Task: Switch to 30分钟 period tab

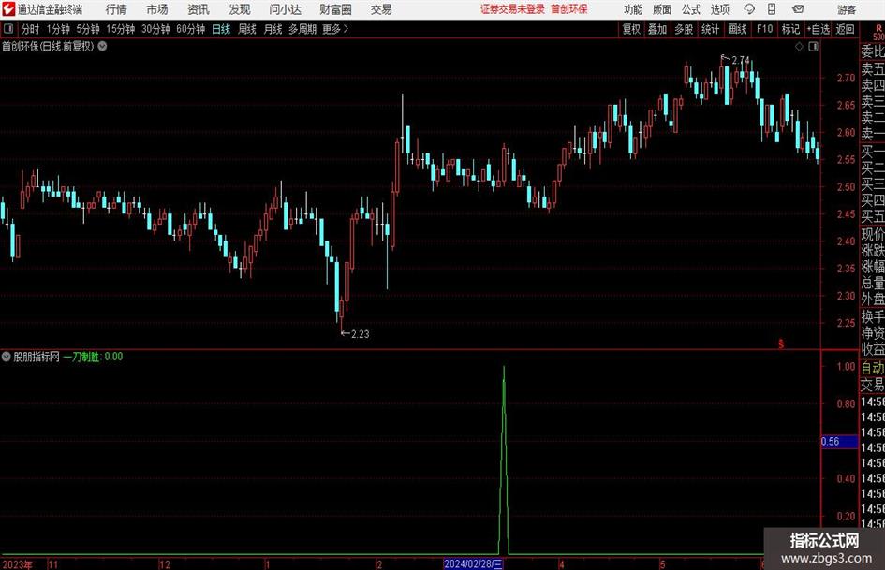Action: [155, 29]
